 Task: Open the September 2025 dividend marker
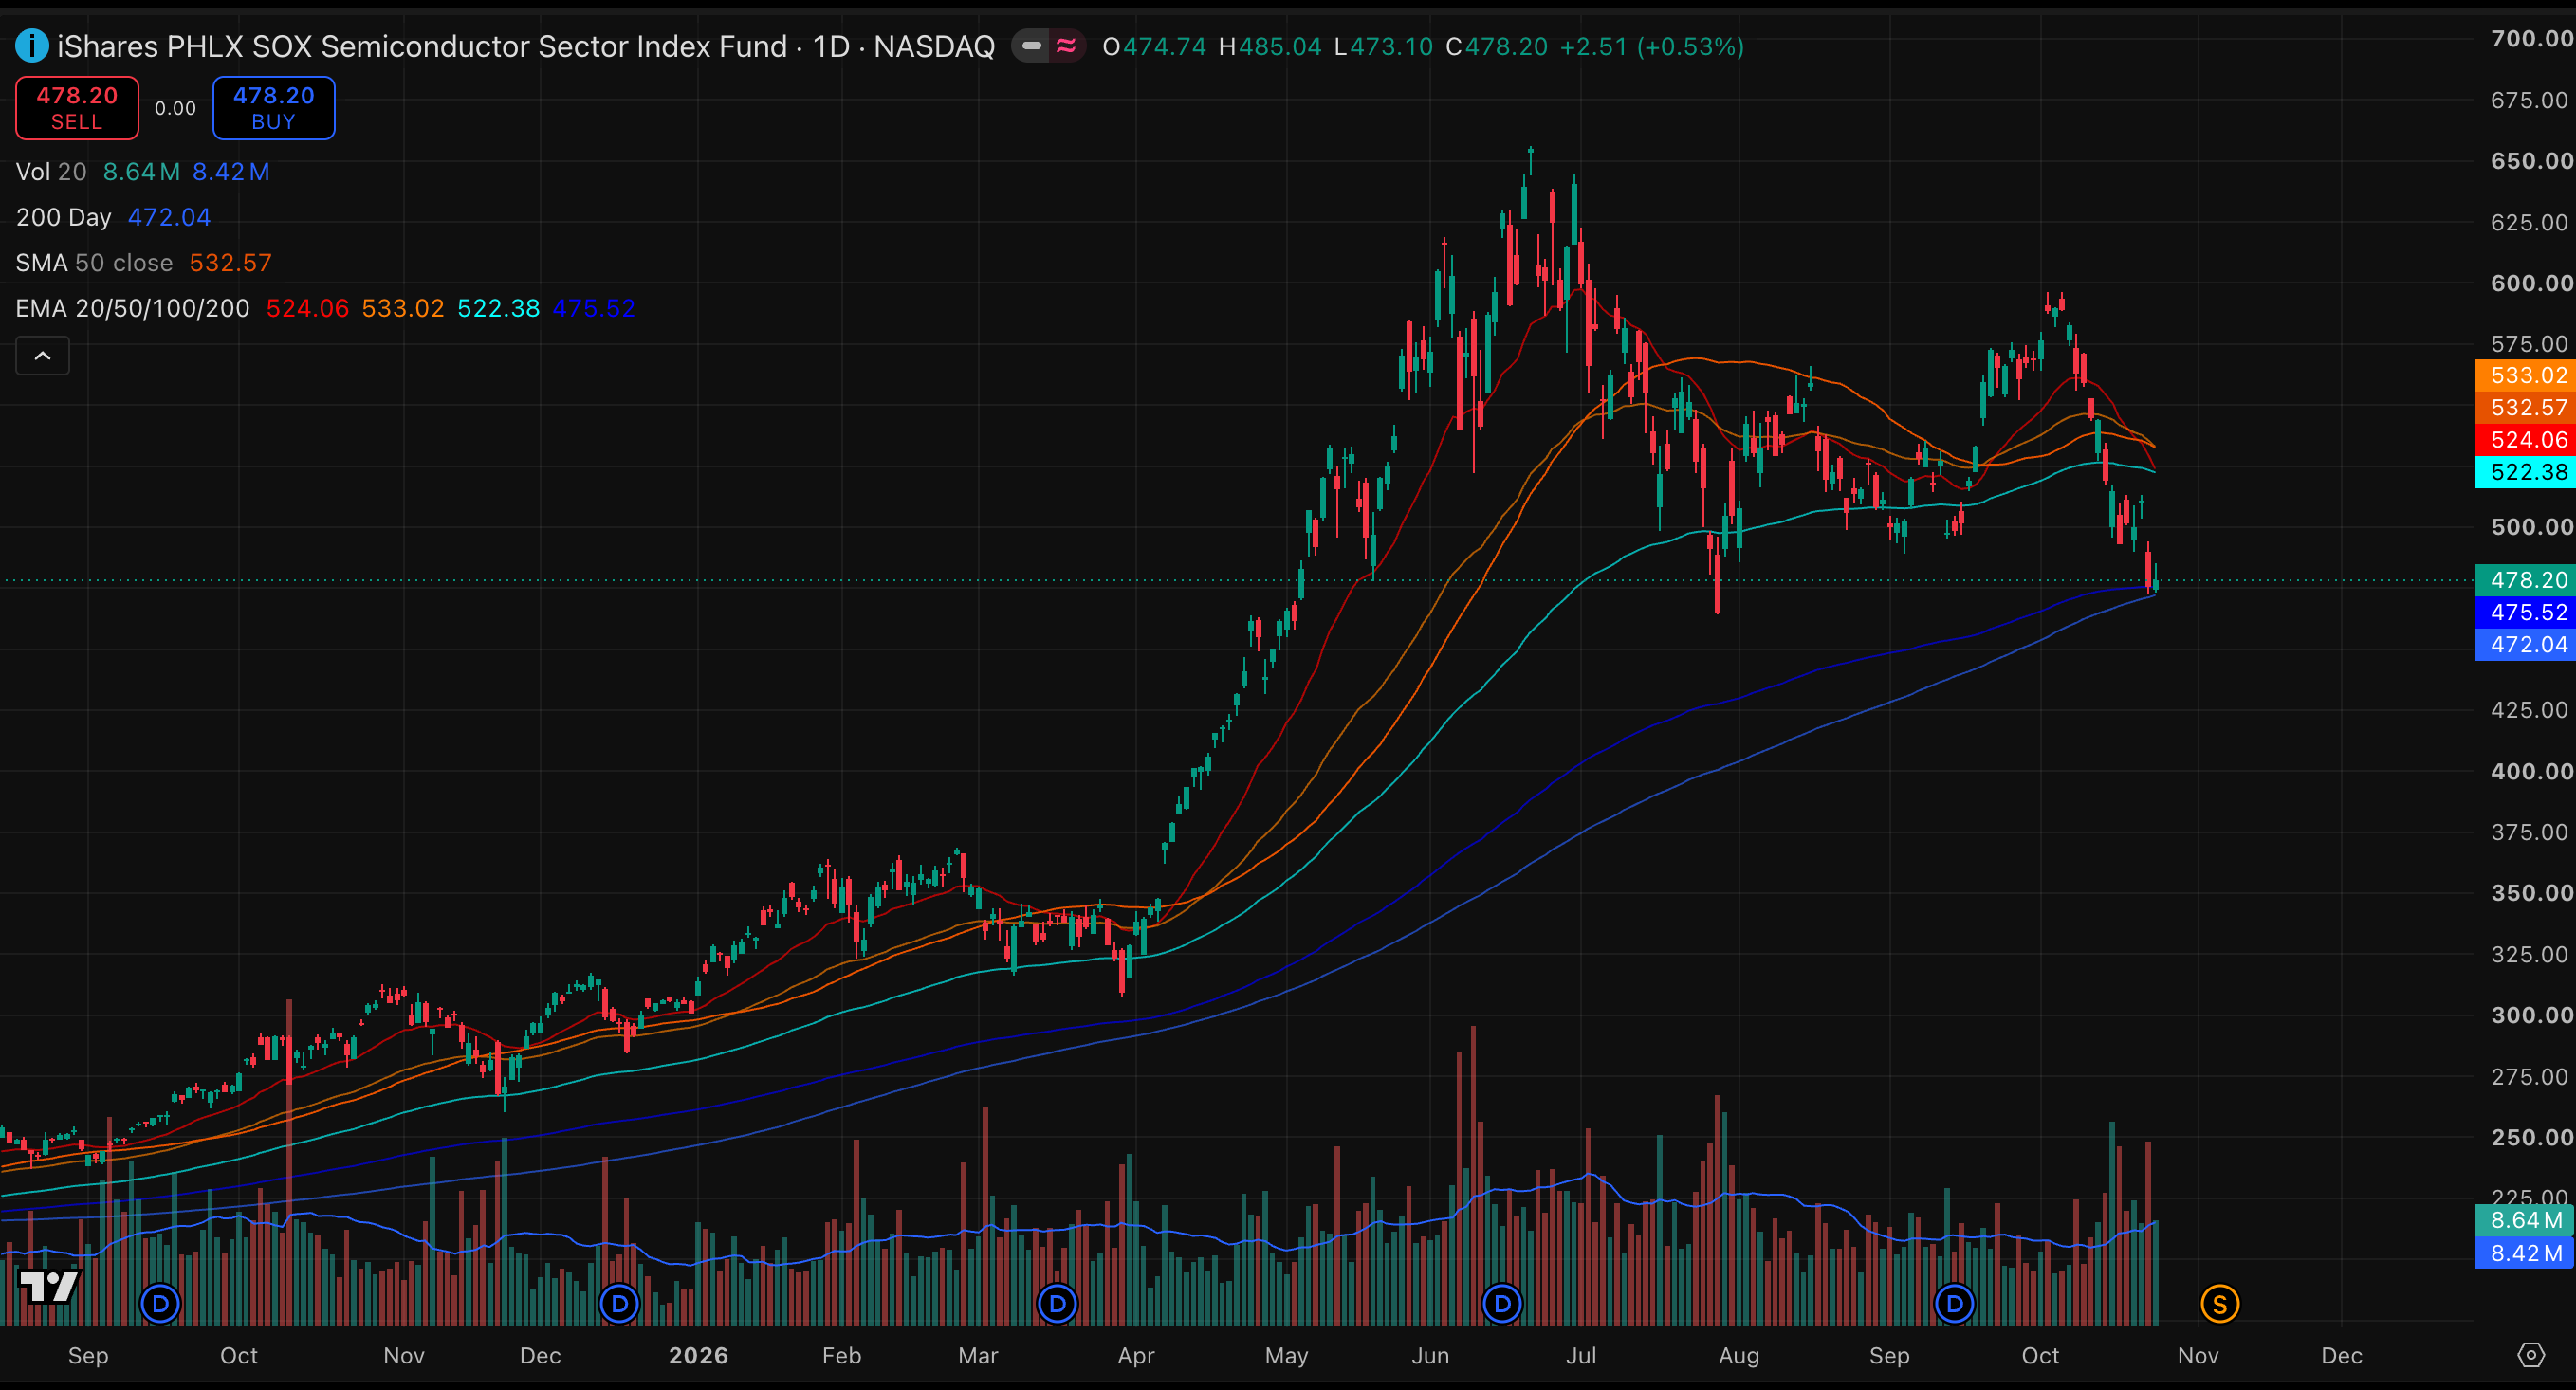click(x=160, y=1304)
